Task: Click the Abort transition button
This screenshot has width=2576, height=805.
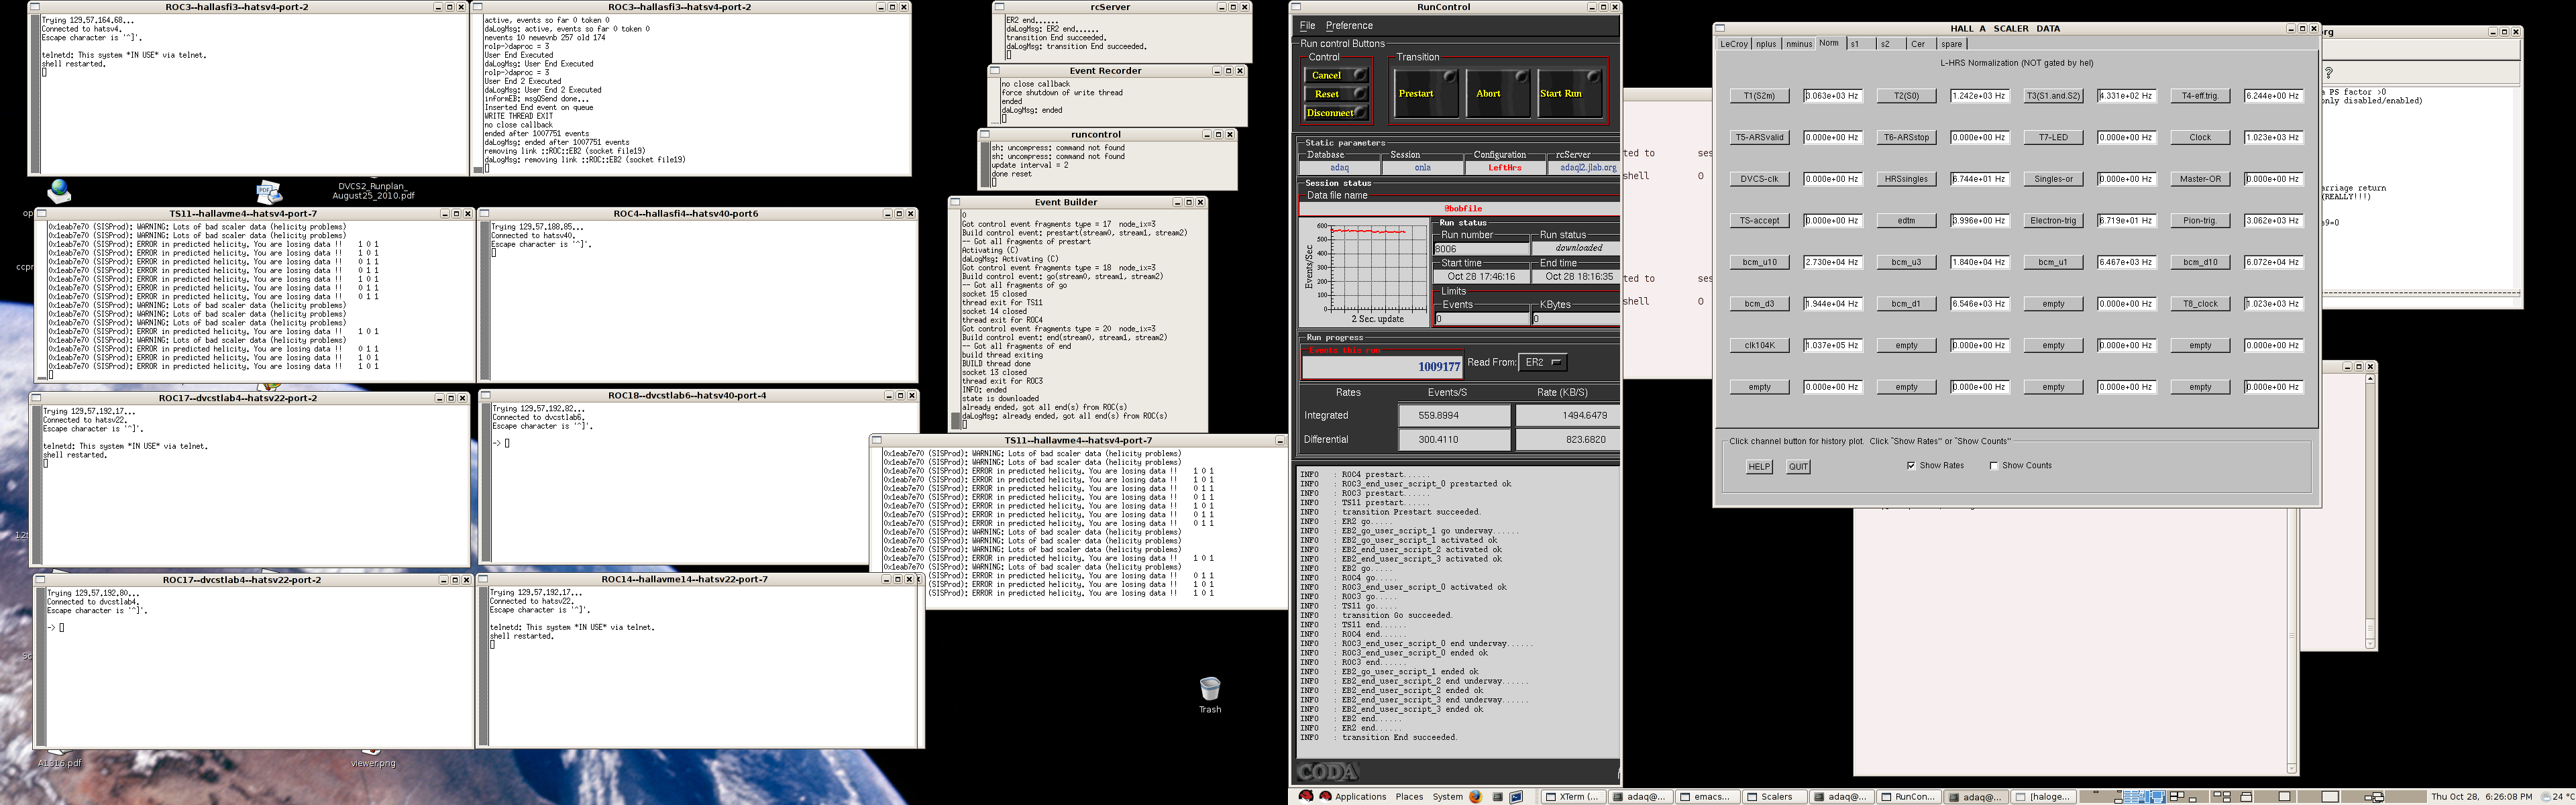Action: (x=1497, y=93)
